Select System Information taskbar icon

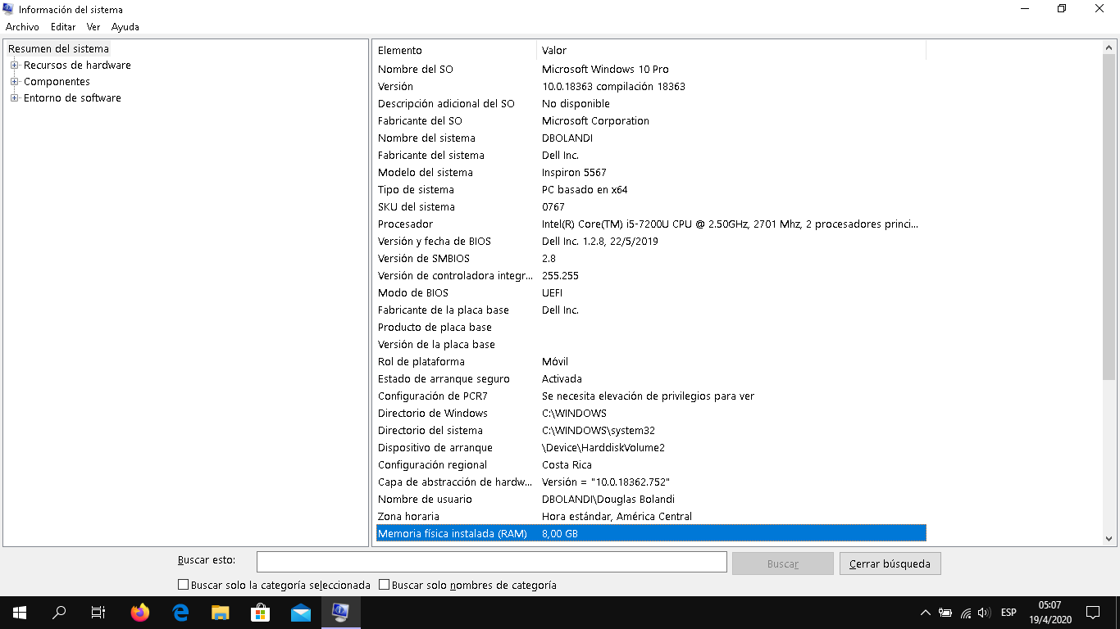pyautogui.click(x=341, y=612)
